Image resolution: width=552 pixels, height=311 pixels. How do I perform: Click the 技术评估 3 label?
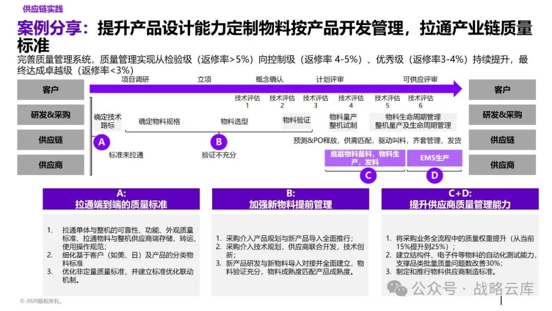315,101
